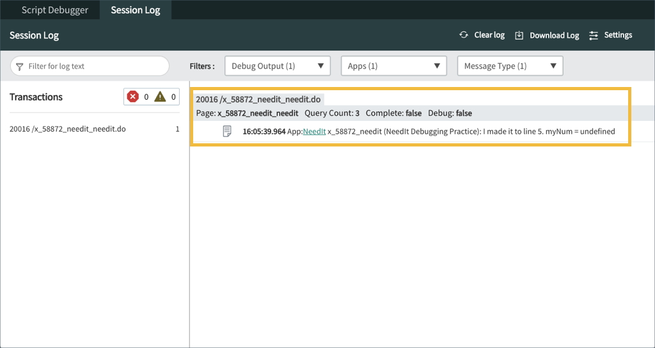
Task: Open Settings via the sliders icon
Action: point(594,35)
